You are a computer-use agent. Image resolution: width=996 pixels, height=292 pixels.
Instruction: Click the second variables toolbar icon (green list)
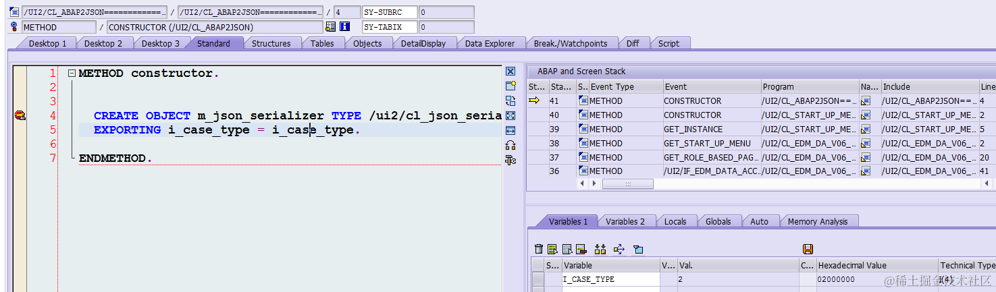click(x=552, y=250)
